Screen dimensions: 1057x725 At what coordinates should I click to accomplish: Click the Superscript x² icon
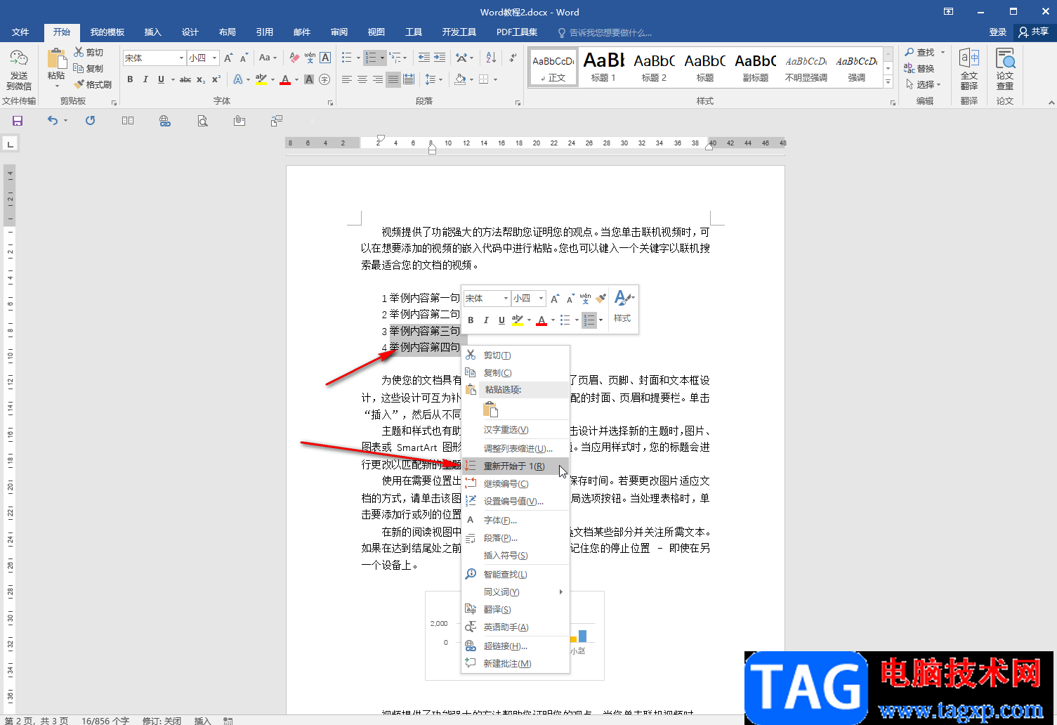click(216, 79)
